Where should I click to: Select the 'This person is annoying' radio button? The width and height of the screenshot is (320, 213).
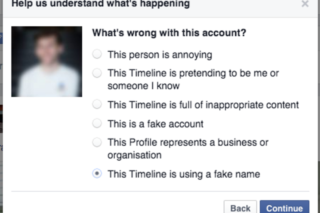coord(97,54)
